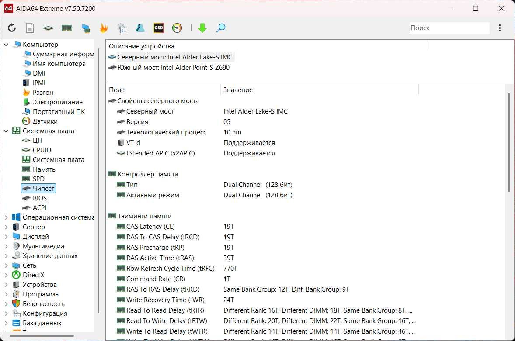Open the flame stability test icon
515x341 pixels.
104,28
